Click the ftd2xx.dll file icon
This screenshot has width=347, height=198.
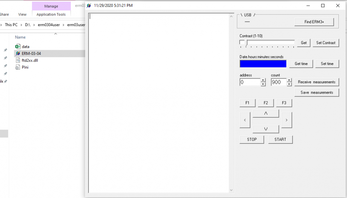[18, 60]
